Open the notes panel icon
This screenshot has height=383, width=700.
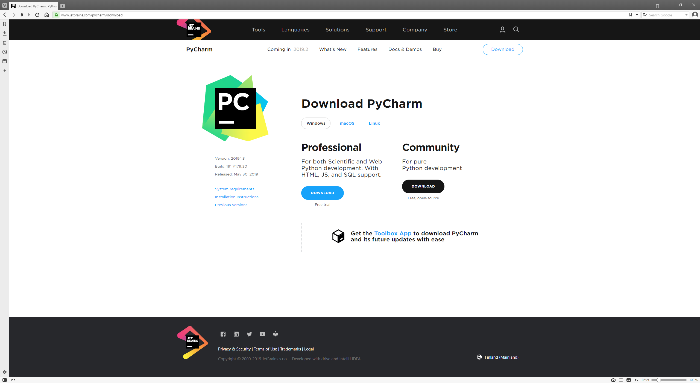click(5, 43)
